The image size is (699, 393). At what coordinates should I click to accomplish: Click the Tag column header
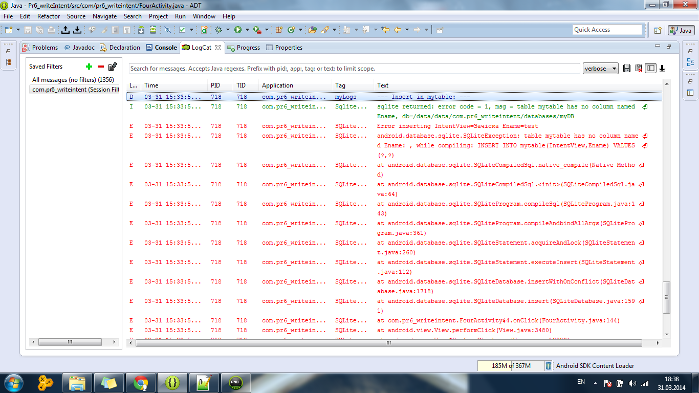coord(353,85)
